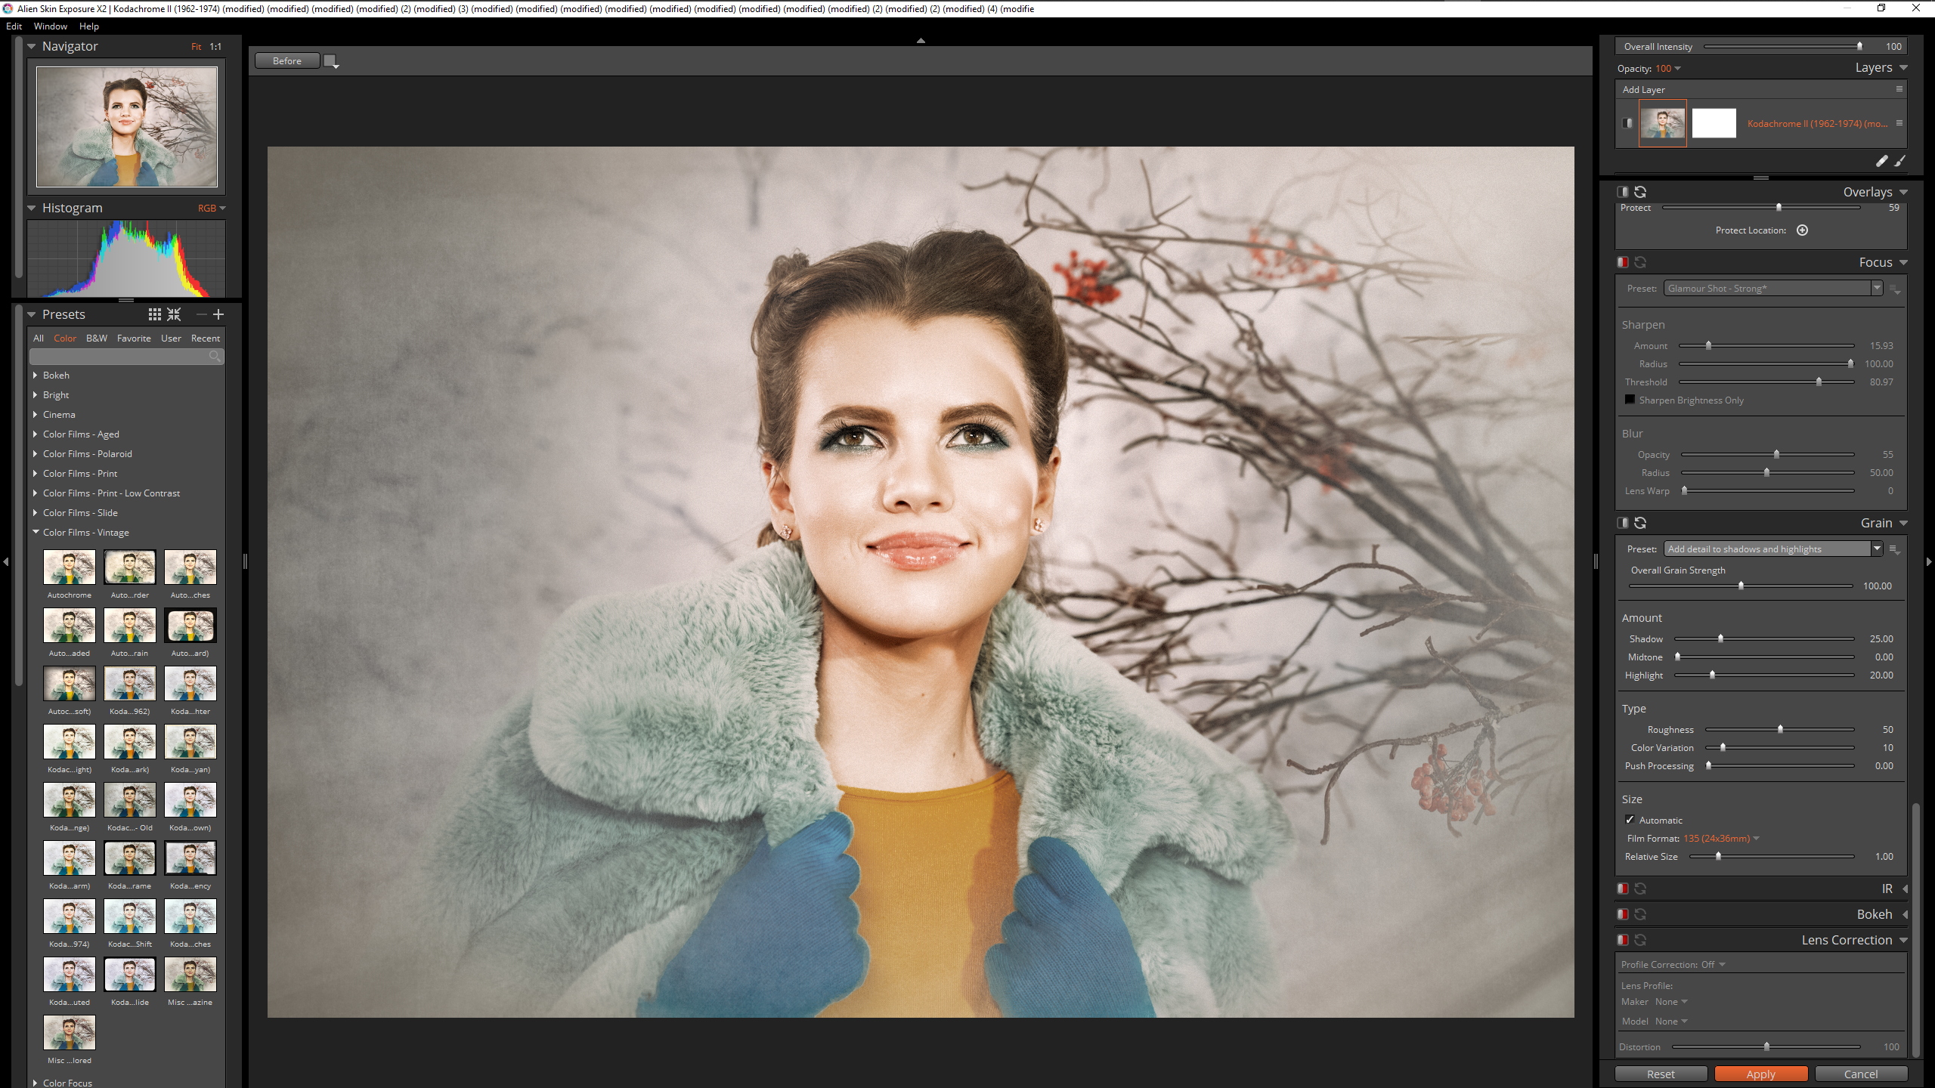
Task: Click the orange Apply button
Action: click(x=1760, y=1074)
